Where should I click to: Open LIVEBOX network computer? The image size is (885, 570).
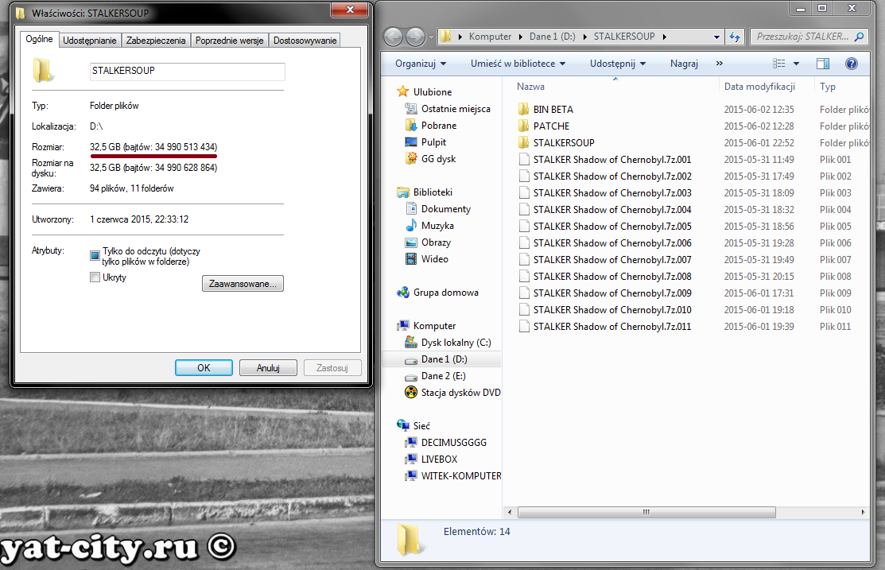[439, 459]
